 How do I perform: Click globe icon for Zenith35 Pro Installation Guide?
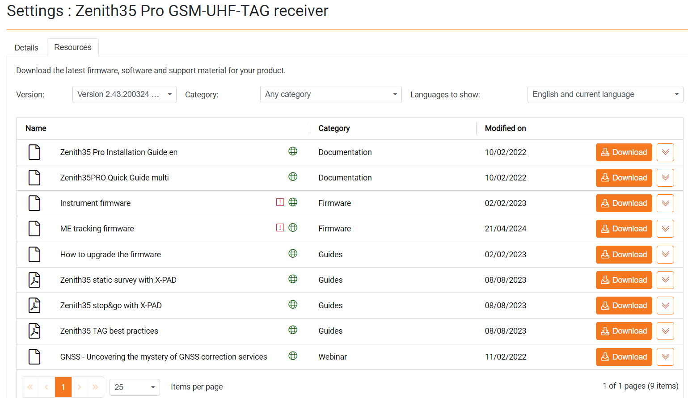293,151
